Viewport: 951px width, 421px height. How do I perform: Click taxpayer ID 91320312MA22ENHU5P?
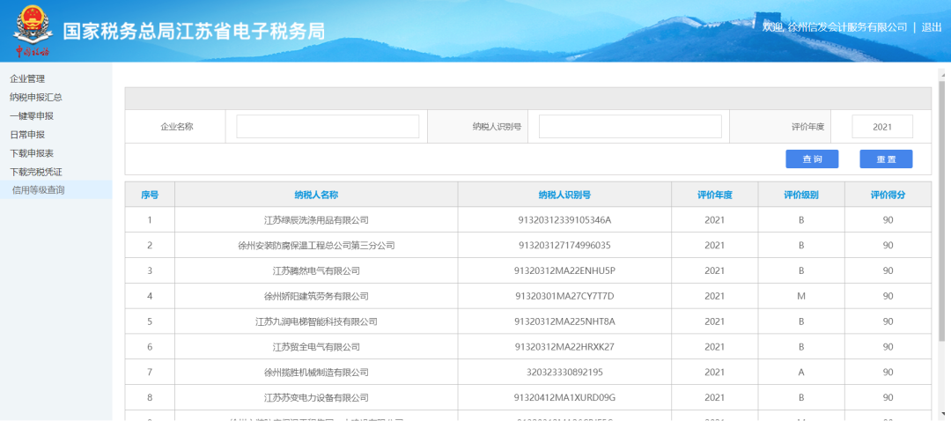[x=564, y=270]
